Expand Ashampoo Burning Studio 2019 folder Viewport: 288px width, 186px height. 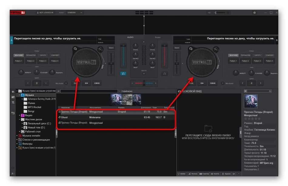point(22,99)
